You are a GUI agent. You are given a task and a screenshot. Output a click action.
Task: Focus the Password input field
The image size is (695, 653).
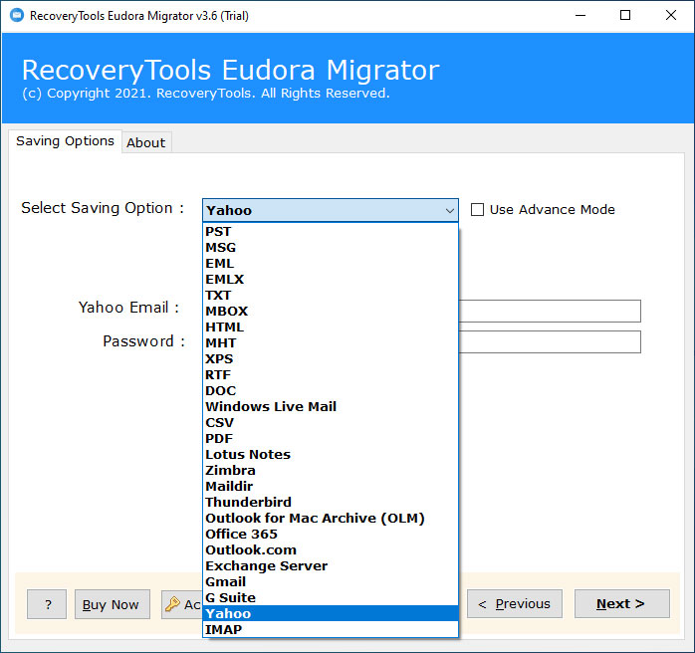point(550,342)
